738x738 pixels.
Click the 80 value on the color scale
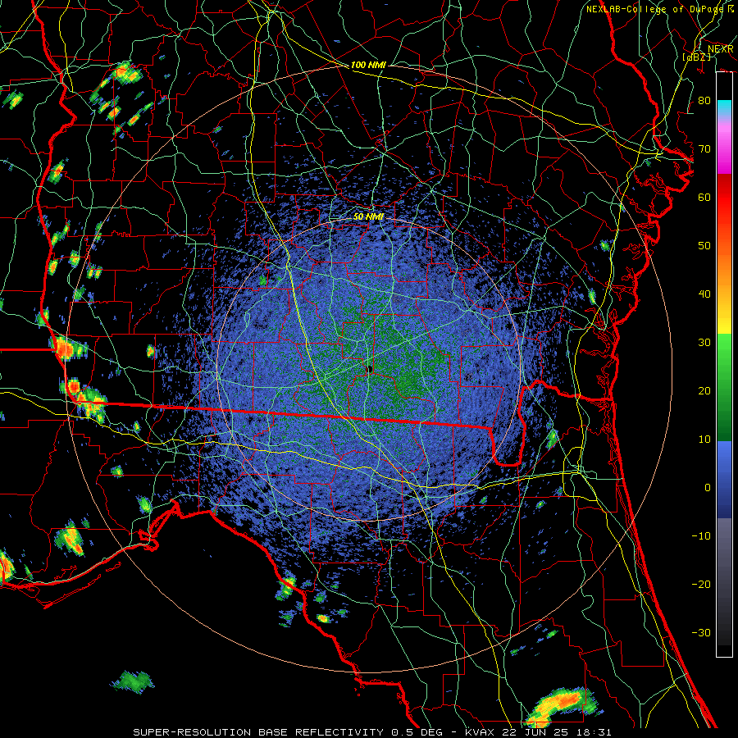[x=704, y=100]
